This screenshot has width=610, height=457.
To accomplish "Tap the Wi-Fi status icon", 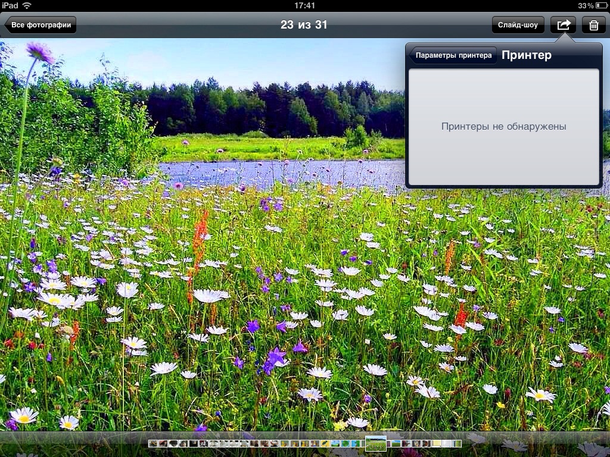I will [x=27, y=5].
